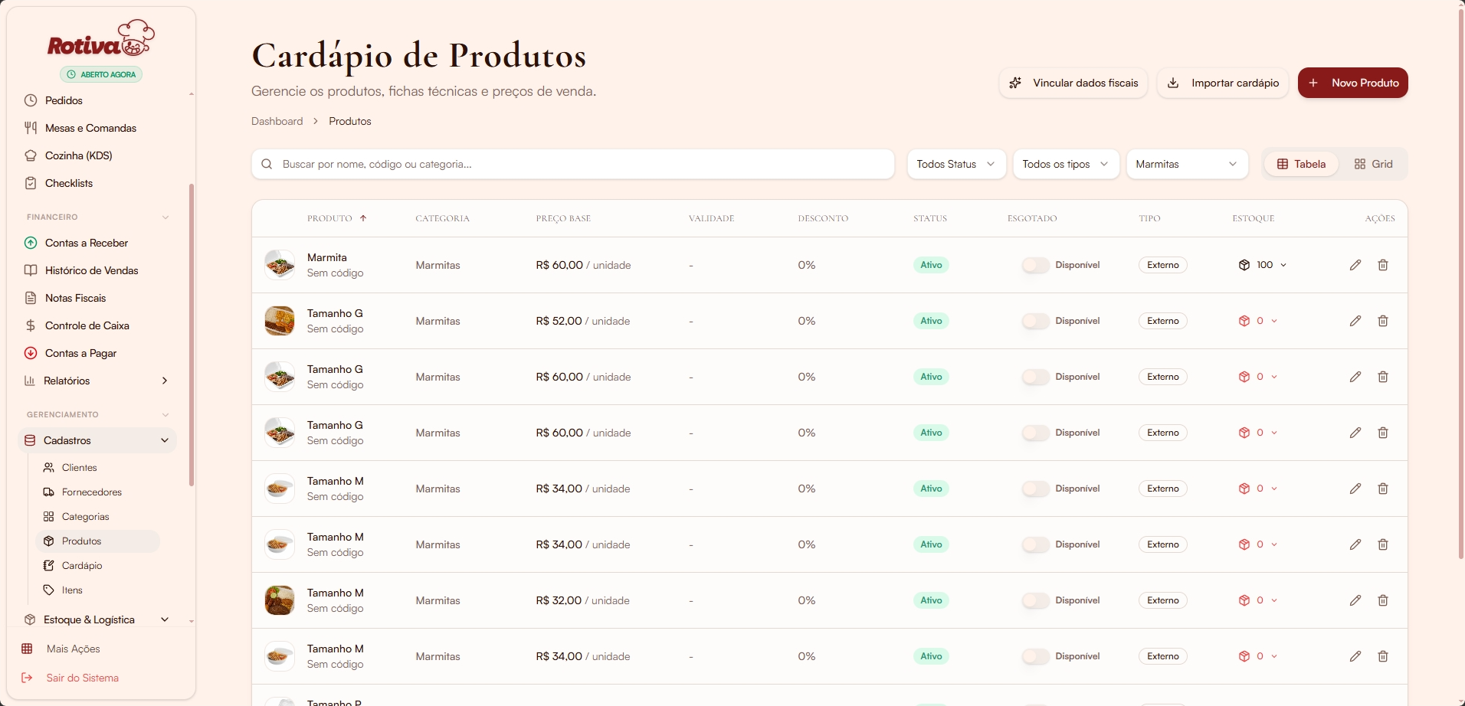Sort by PRODUTO column header

pos(337,218)
